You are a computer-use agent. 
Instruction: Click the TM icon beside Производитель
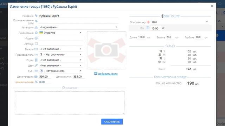click(36, 55)
